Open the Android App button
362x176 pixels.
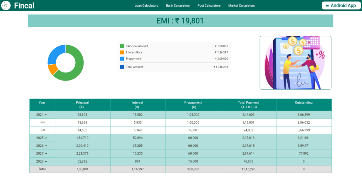(x=341, y=6)
